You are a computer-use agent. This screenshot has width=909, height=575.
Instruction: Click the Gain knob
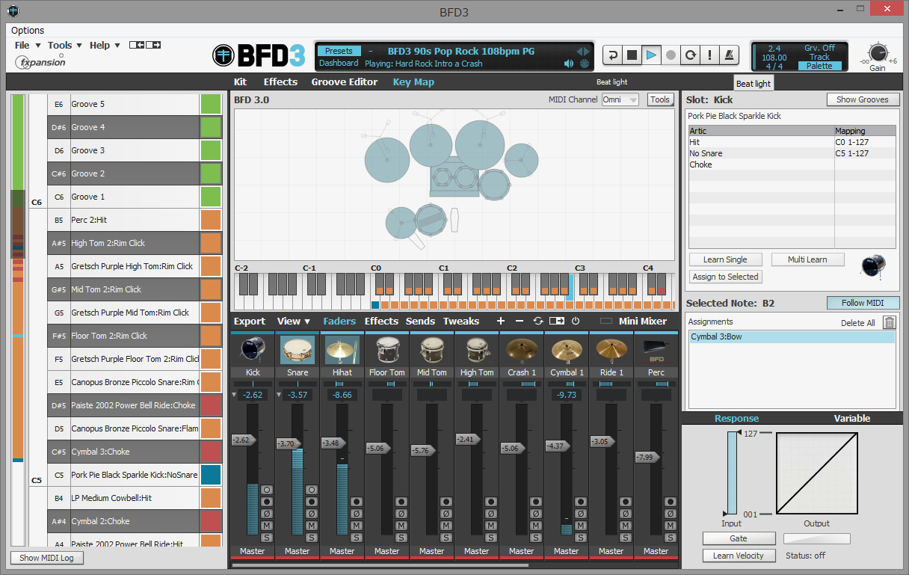pyautogui.click(x=878, y=53)
